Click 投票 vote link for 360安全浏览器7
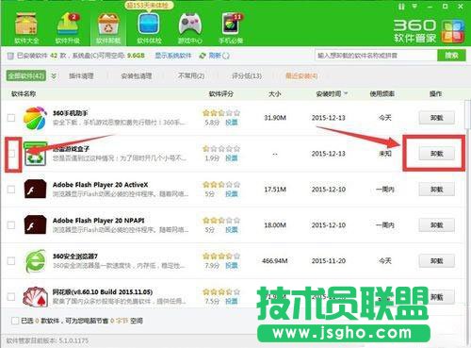The image size is (471, 348). tap(232, 265)
